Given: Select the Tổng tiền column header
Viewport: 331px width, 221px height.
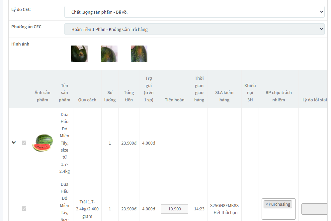Looking at the screenshot, I should click(x=129, y=96).
